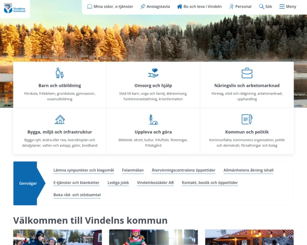Click the document with pen icon
This screenshot has width=307, height=245.
click(247, 119)
